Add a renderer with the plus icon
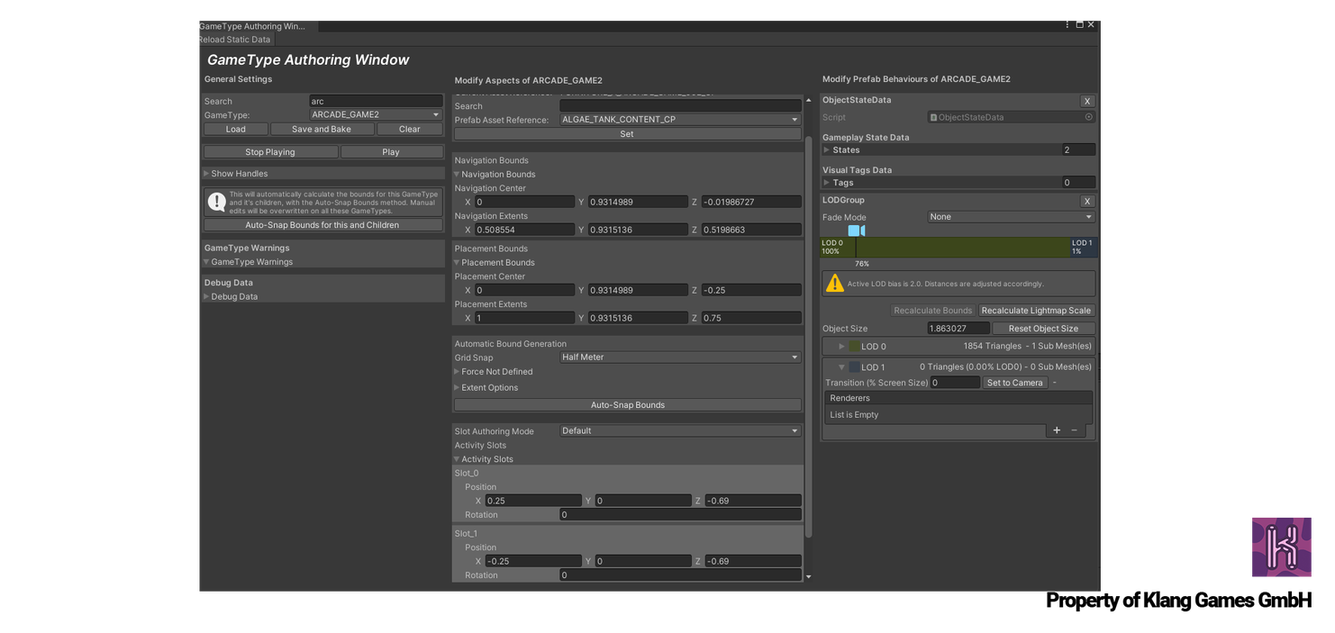 [1057, 430]
